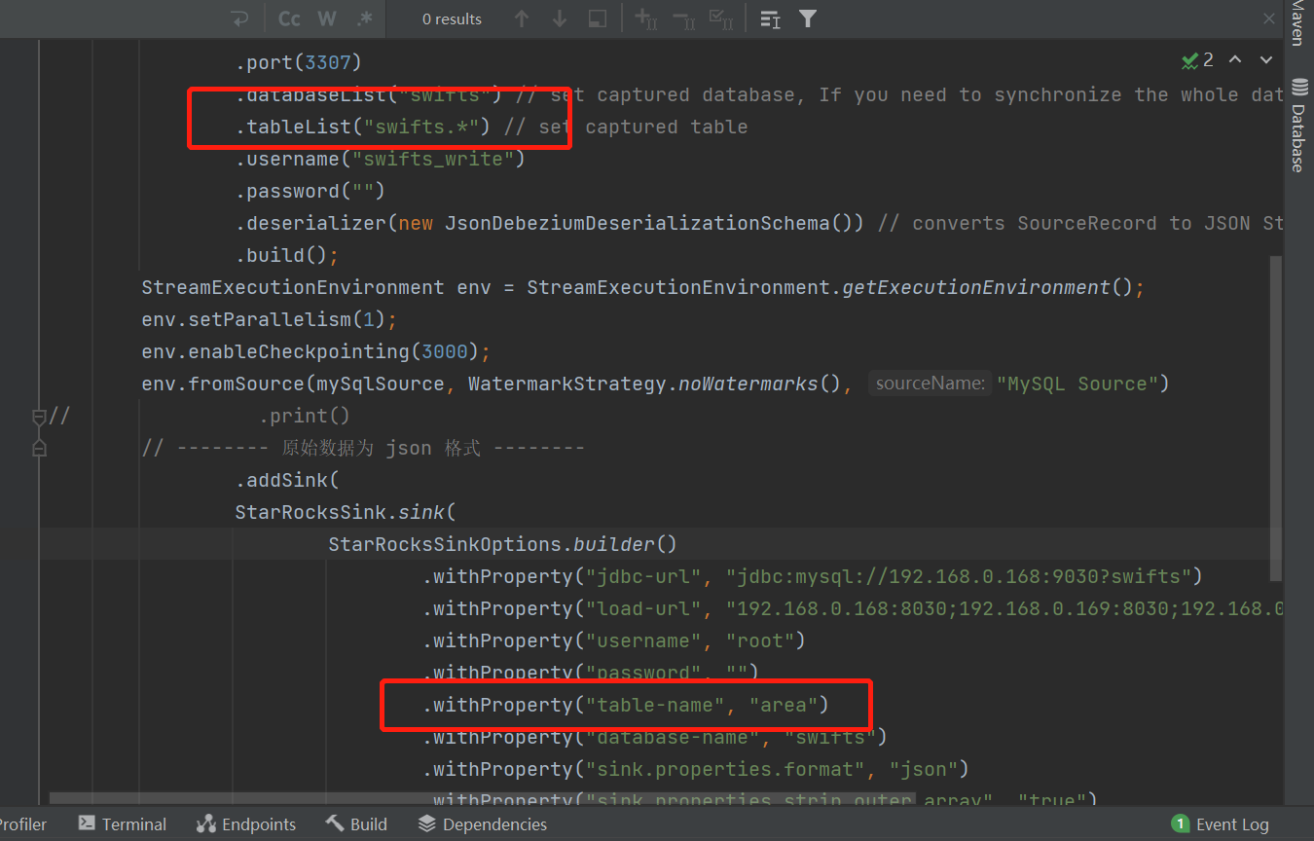Click the search filter funnel icon
This screenshot has height=841, width=1314.
click(x=808, y=18)
